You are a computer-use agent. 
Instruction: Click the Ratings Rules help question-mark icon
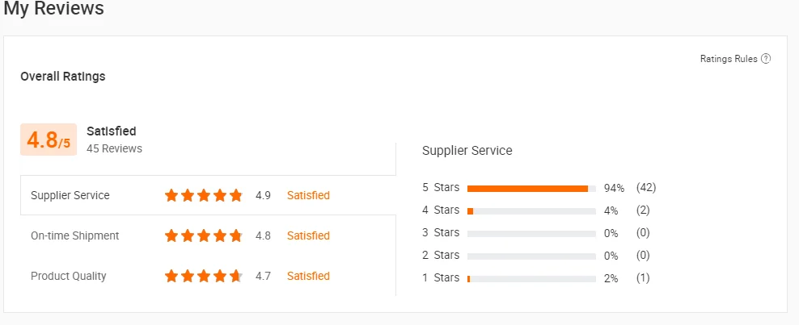click(765, 59)
